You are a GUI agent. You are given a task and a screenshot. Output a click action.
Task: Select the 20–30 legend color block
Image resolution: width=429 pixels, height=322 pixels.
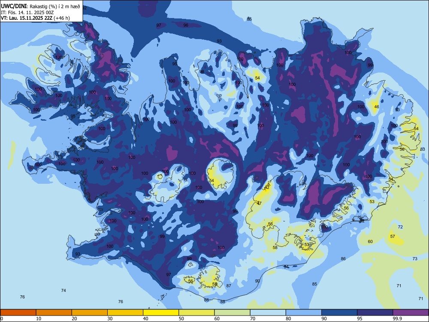[90, 313]
